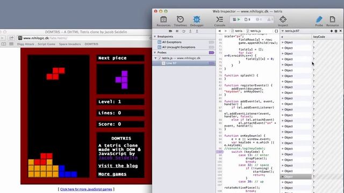The height and width of the screenshot is (193, 344).
Task: Add a new probe expression with plus
Action: tap(331, 31)
